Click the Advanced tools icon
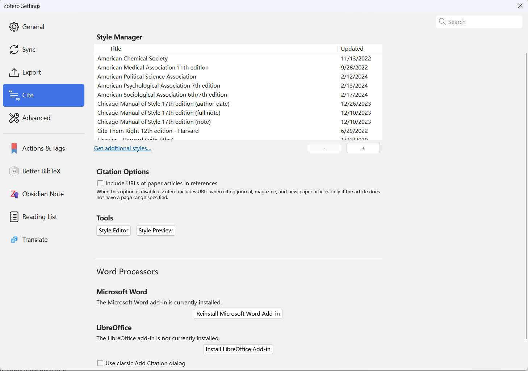The width and height of the screenshot is (528, 371). [14, 118]
